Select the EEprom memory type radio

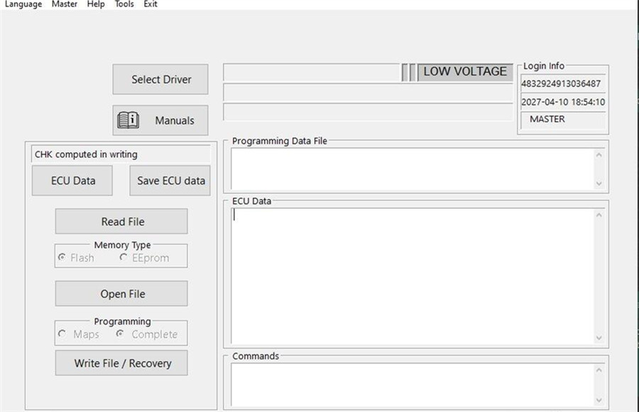(x=144, y=258)
